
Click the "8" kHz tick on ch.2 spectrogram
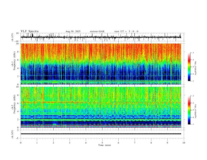point(18,95)
